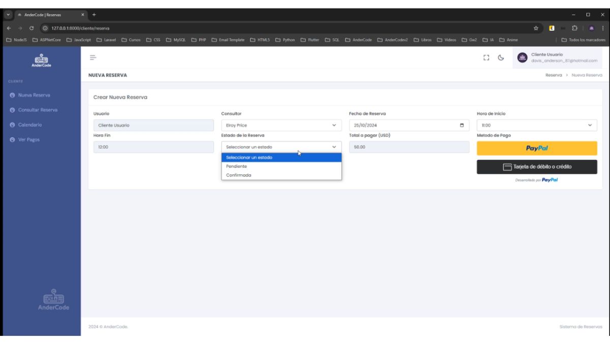Reload the page in browser
The height and width of the screenshot is (343, 610).
32,28
